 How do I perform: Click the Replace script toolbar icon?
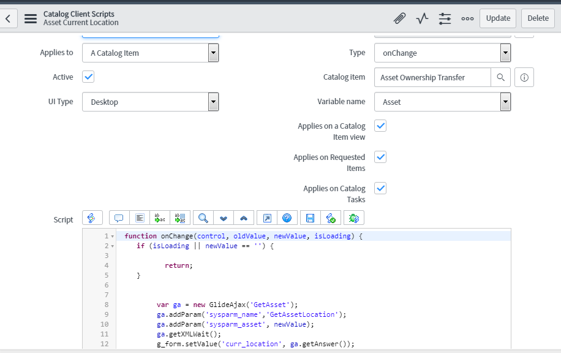[x=160, y=218]
